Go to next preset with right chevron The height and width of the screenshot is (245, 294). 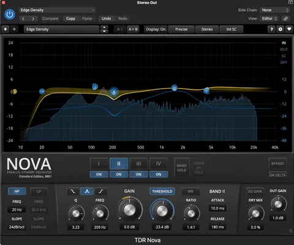(33, 19)
